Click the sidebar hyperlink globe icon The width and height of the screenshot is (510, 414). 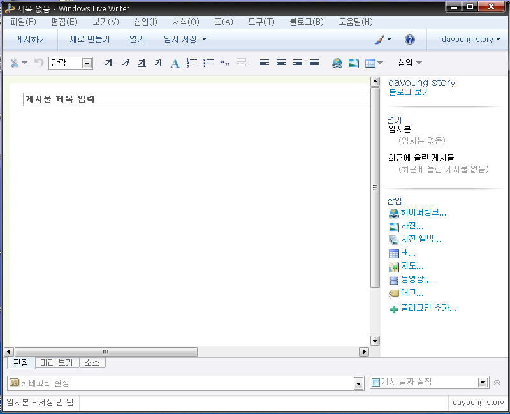pos(393,213)
